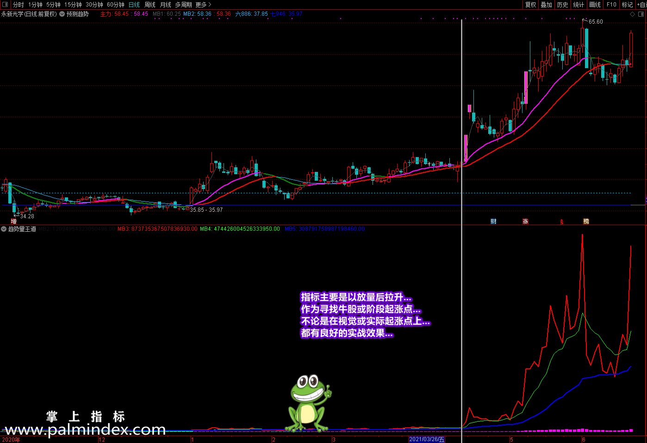Click the 65.60 high price label
The height and width of the screenshot is (443, 647).
click(596, 22)
